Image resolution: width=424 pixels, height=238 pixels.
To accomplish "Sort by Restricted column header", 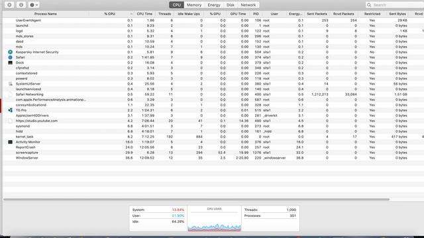I will click(372, 14).
